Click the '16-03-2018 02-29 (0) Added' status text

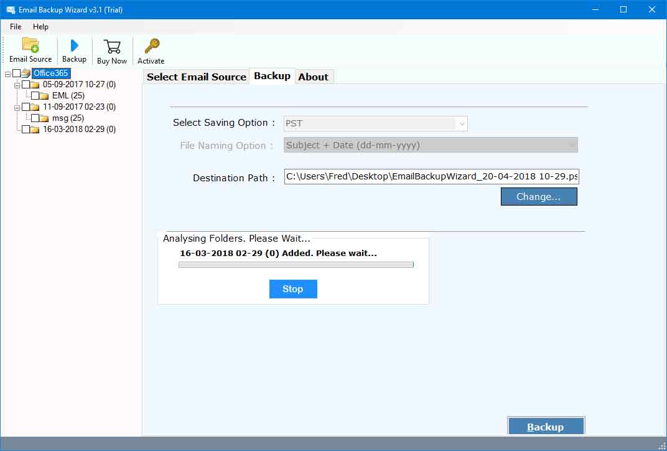pos(278,254)
